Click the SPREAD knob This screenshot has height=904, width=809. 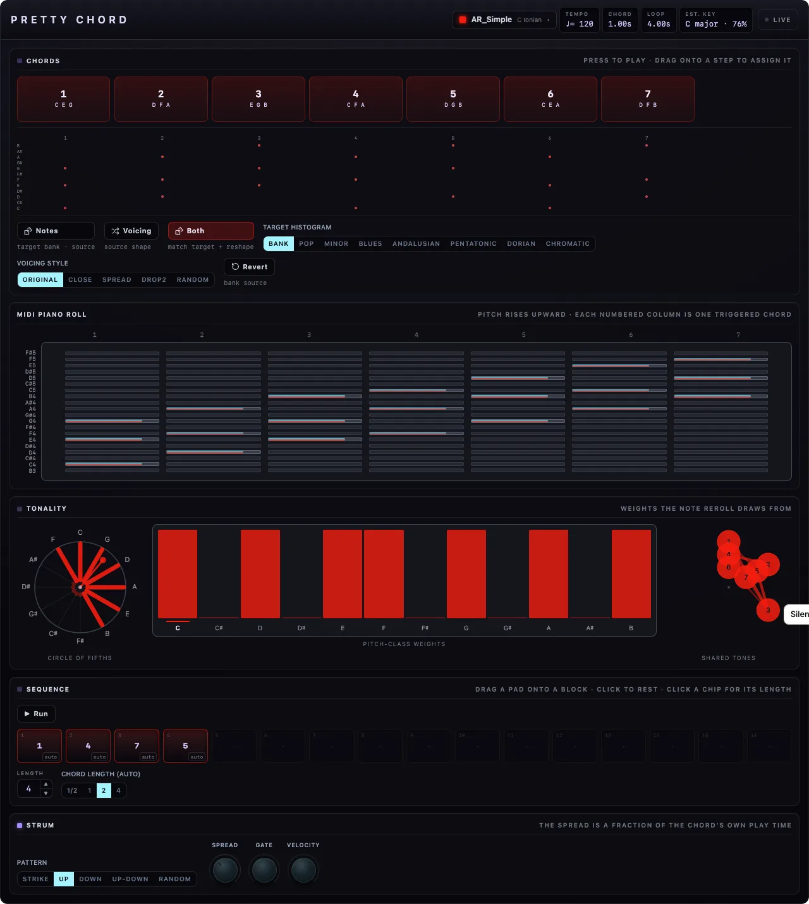point(225,870)
